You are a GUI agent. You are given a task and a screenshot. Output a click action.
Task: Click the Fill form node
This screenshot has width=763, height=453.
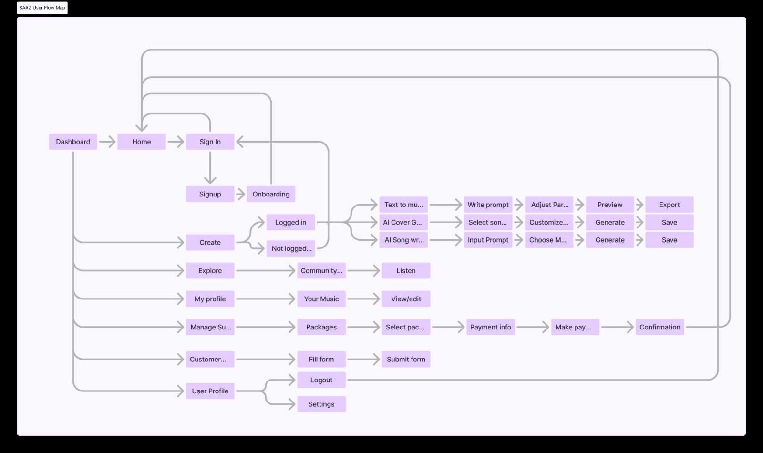point(321,359)
